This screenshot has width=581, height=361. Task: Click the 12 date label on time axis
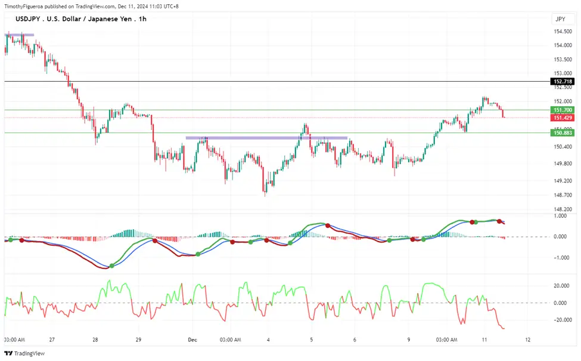[527, 340]
